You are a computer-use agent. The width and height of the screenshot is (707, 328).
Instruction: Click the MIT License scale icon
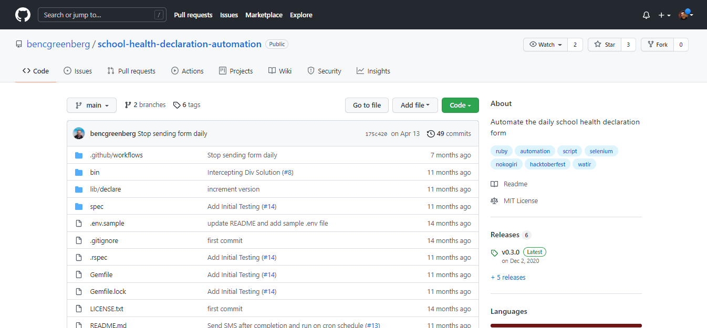tap(494, 201)
